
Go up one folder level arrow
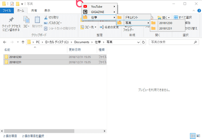coord(23,42)
